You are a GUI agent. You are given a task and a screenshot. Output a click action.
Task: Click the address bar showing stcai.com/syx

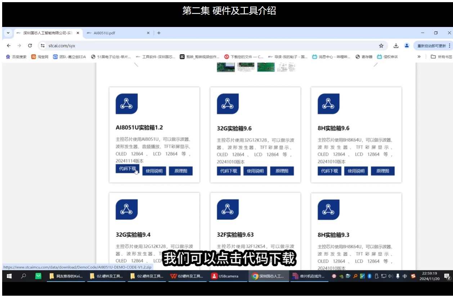pos(108,46)
